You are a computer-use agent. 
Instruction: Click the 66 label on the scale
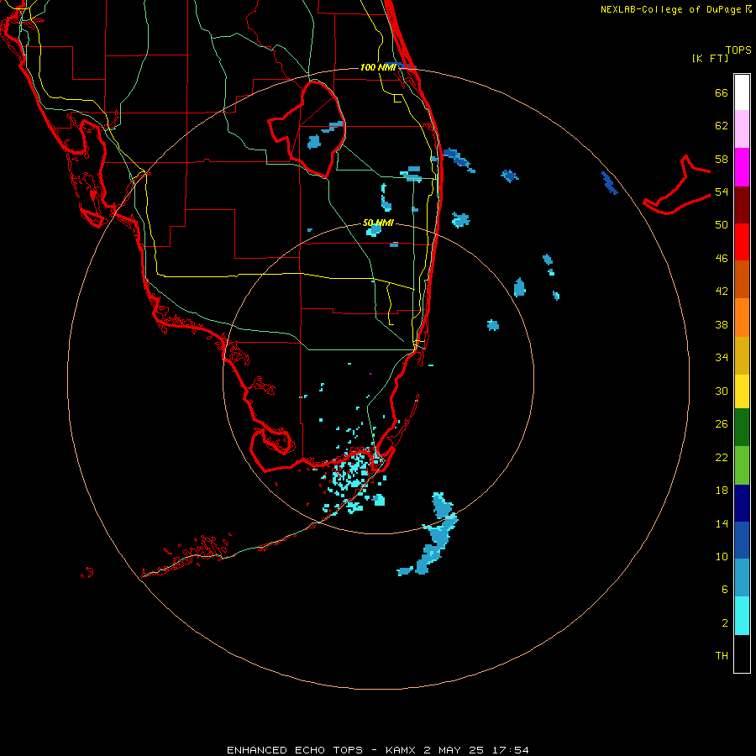coord(722,92)
